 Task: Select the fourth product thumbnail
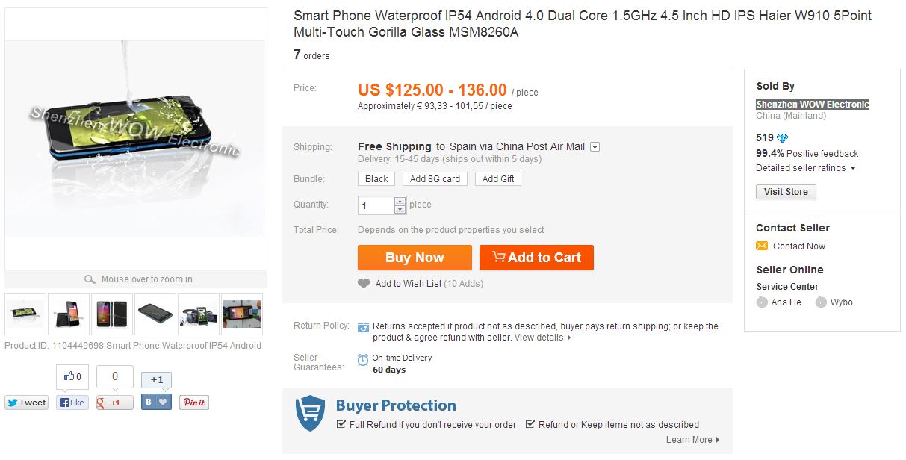154,314
